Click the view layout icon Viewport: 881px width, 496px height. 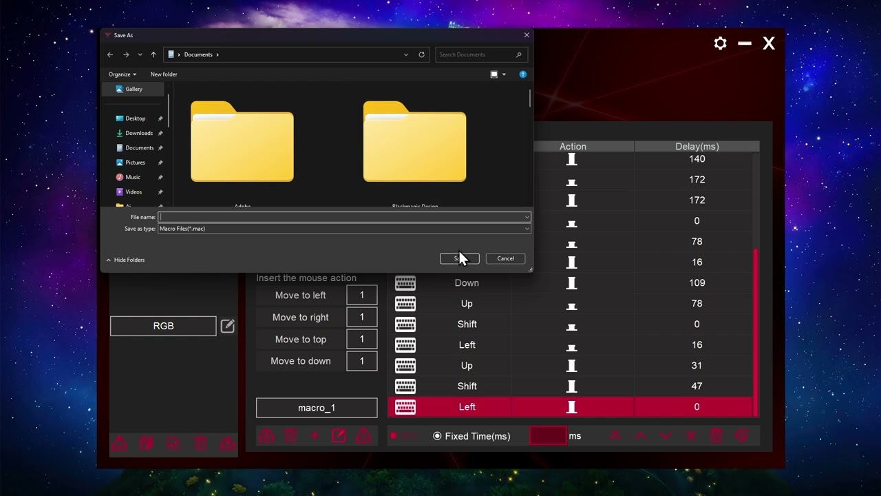pos(493,74)
